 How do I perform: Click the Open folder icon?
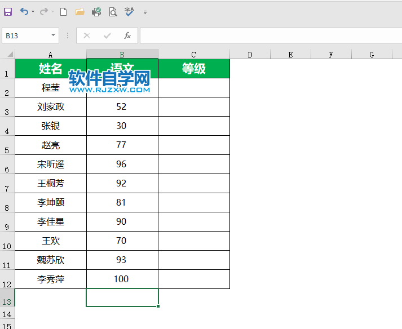(79, 12)
